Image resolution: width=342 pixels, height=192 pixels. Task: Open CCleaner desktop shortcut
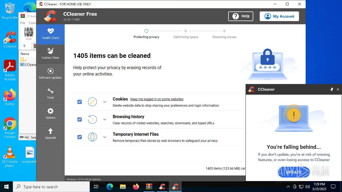(10, 40)
